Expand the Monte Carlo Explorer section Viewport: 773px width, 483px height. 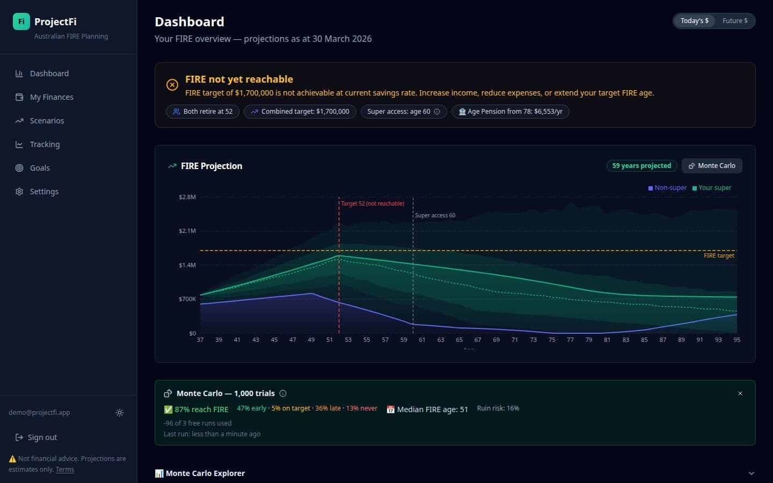[752, 473]
